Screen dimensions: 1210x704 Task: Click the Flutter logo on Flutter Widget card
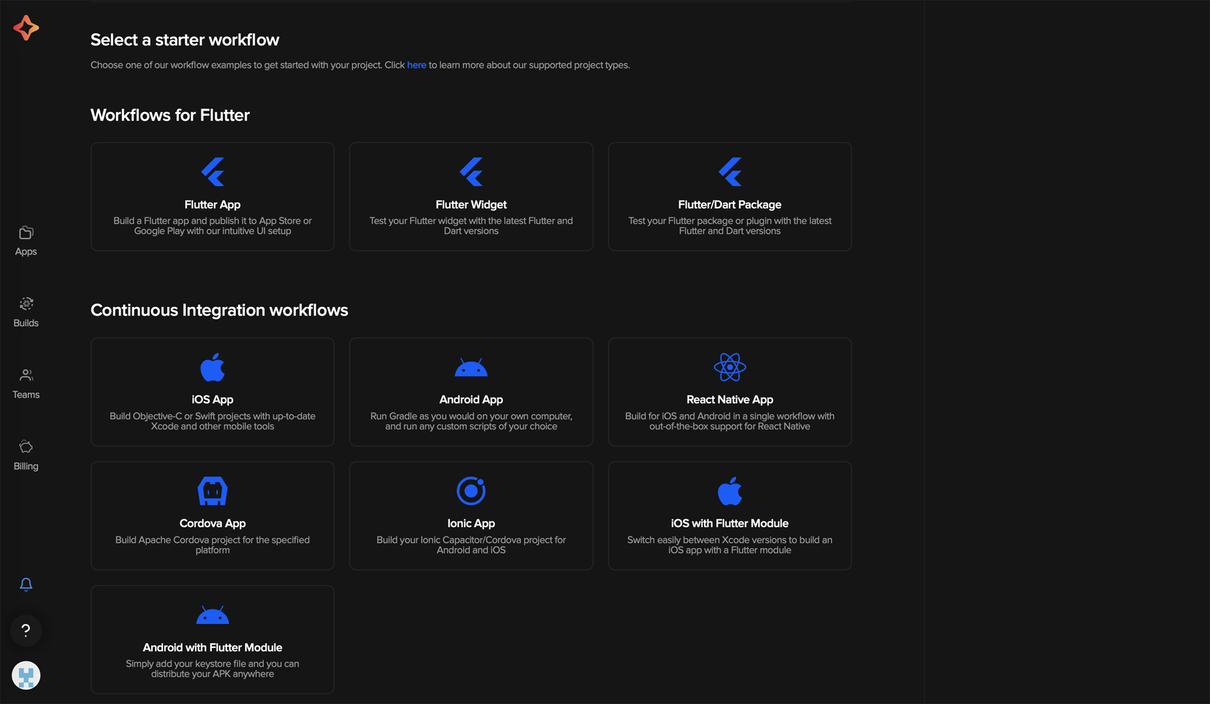471,171
